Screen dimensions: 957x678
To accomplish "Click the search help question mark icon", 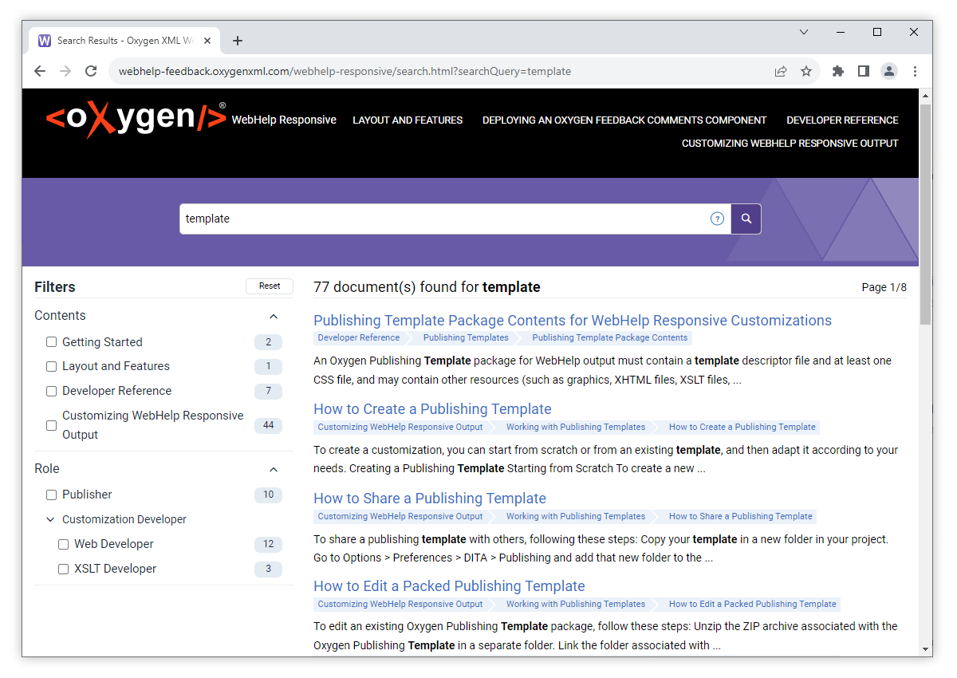I will click(717, 219).
